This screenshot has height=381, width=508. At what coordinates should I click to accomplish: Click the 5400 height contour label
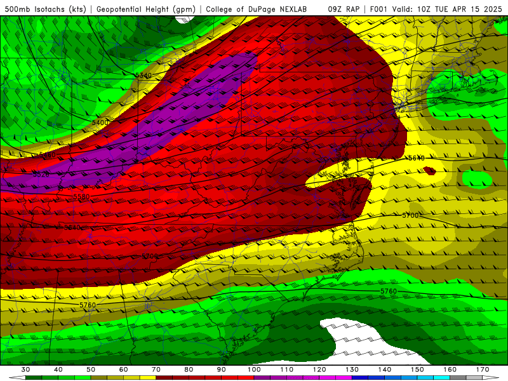point(100,123)
